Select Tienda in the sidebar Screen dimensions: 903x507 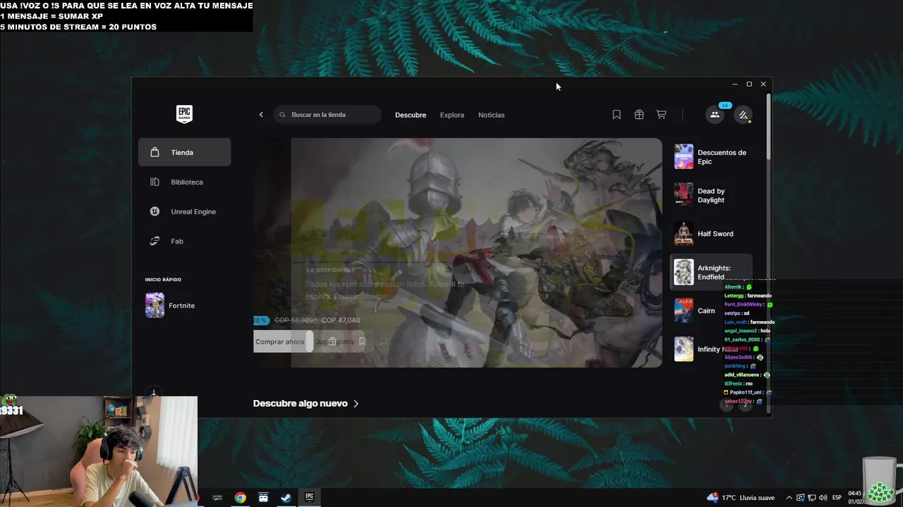click(184, 152)
